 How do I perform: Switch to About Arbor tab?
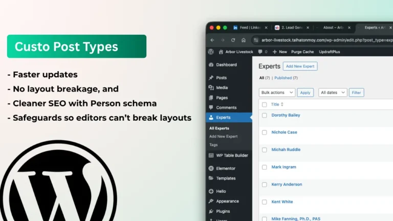(x=333, y=28)
